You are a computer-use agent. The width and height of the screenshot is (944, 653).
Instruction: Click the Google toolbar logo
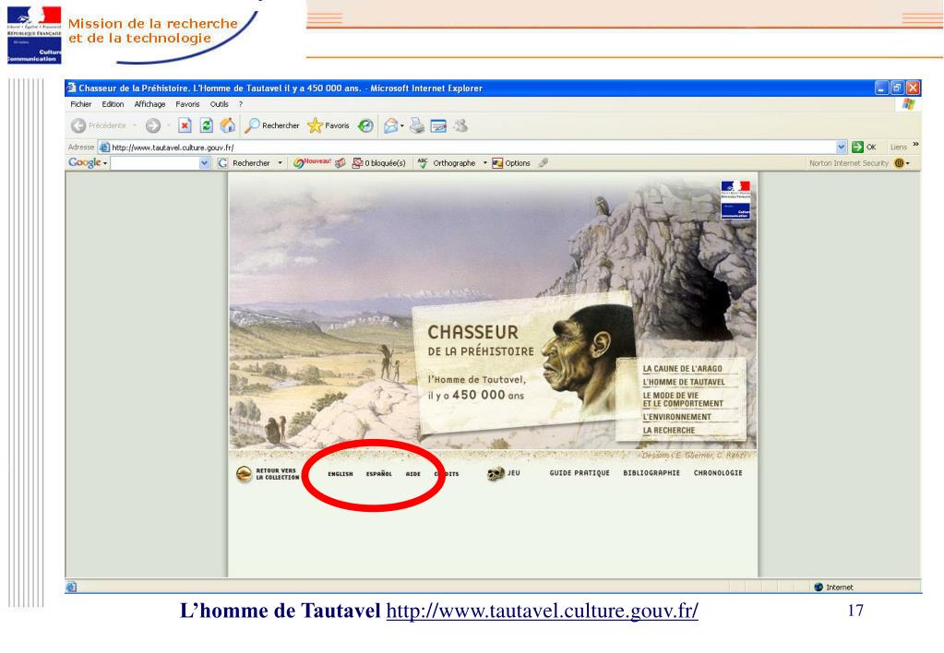tap(84, 162)
